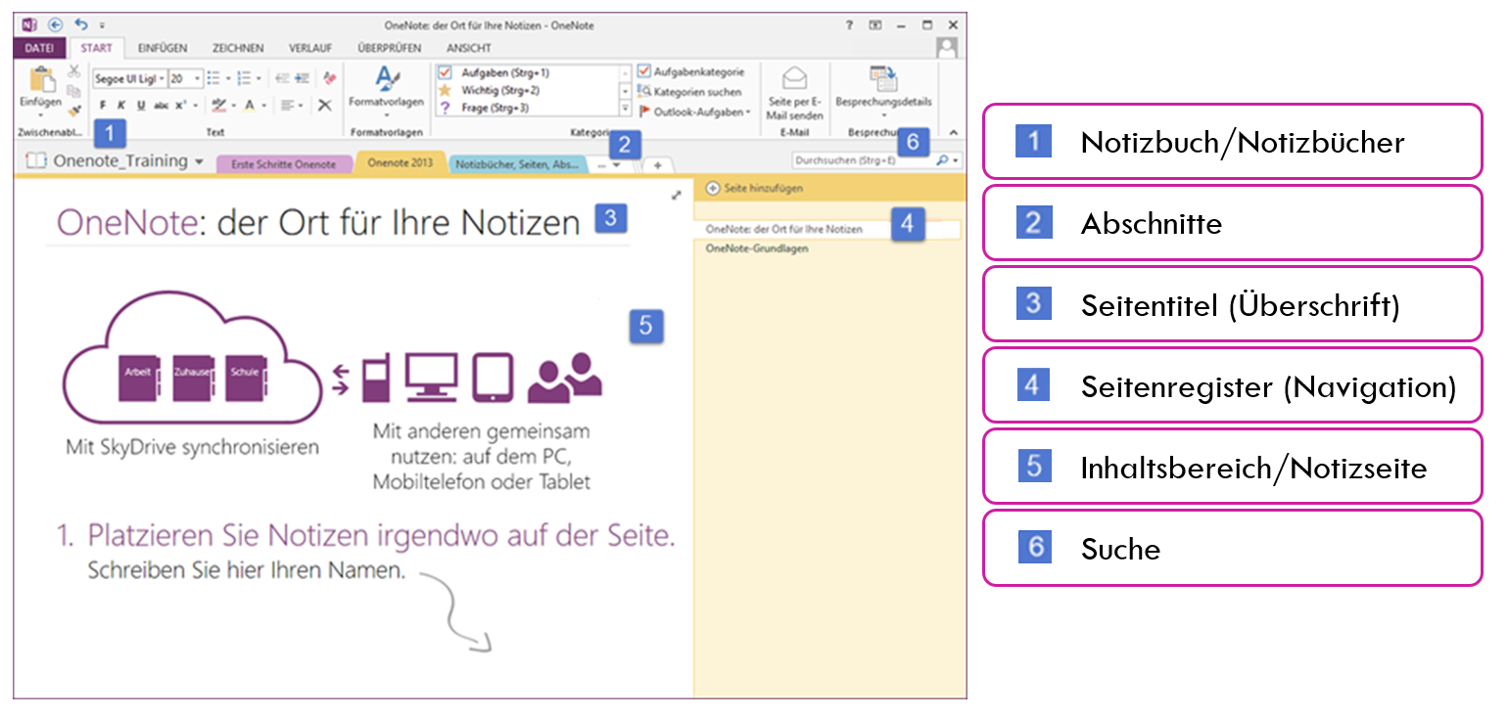
Task: Apply strikethrough with the abc button
Action: [162, 105]
